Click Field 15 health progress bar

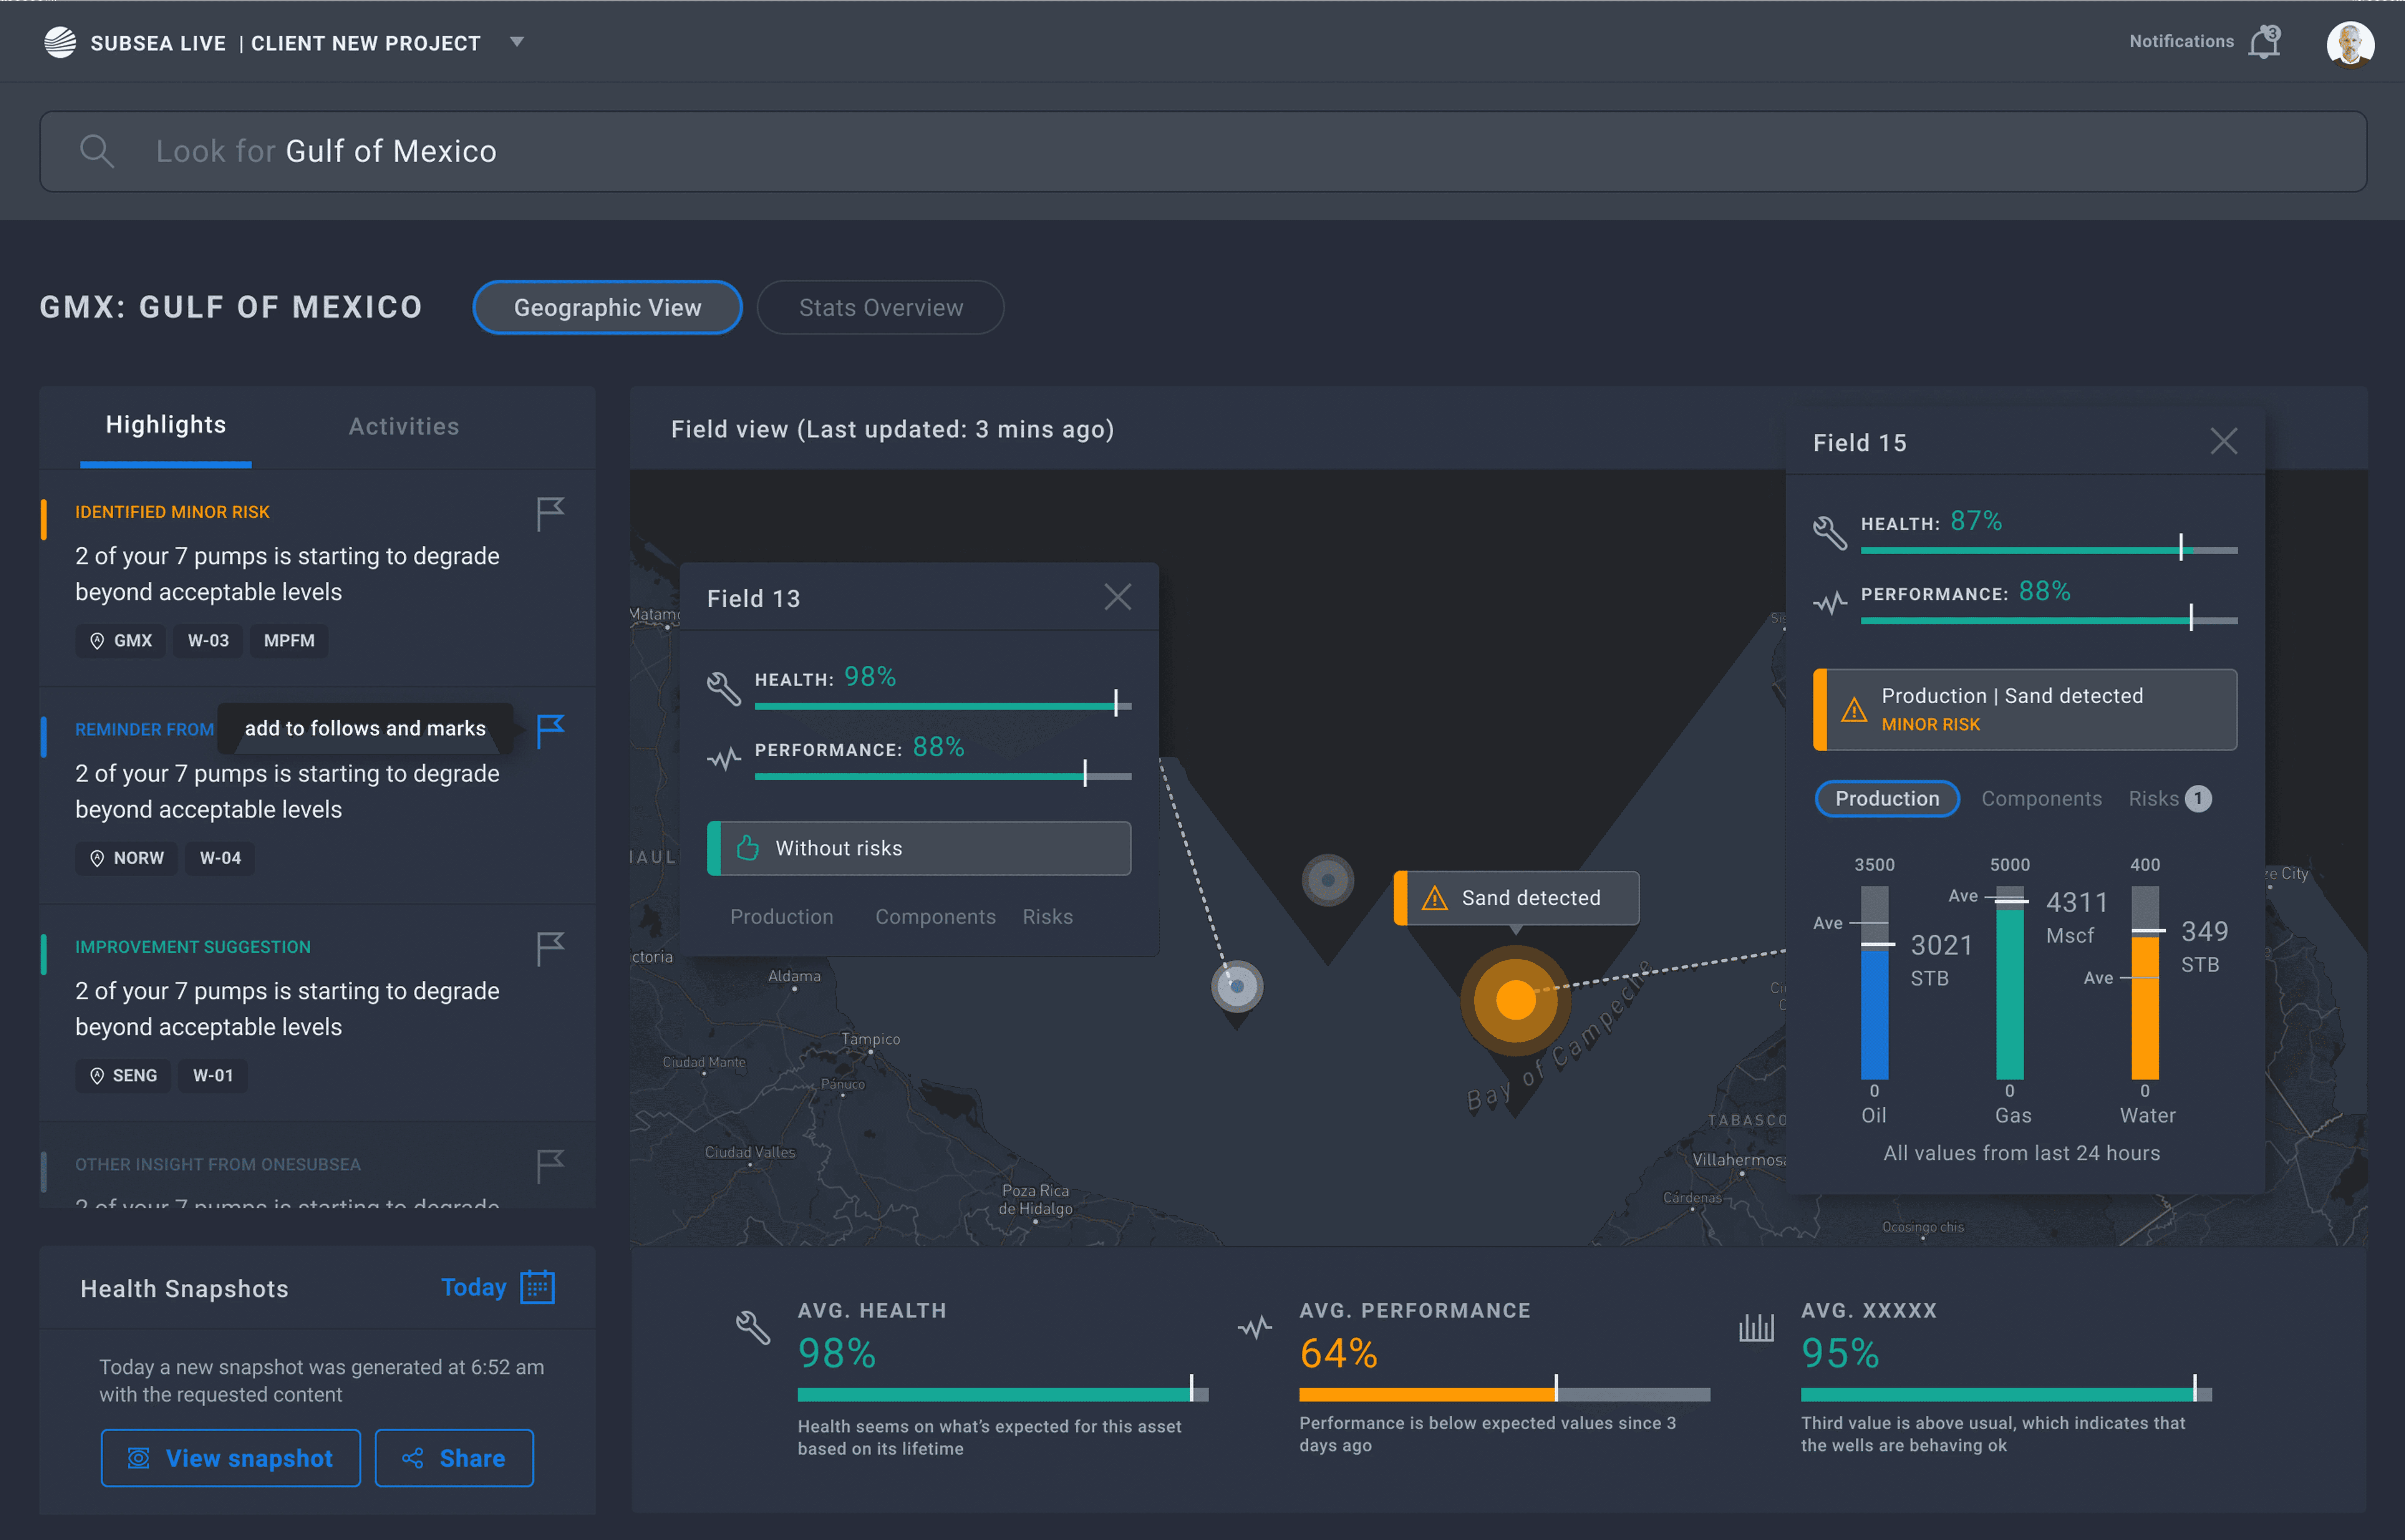(2048, 550)
